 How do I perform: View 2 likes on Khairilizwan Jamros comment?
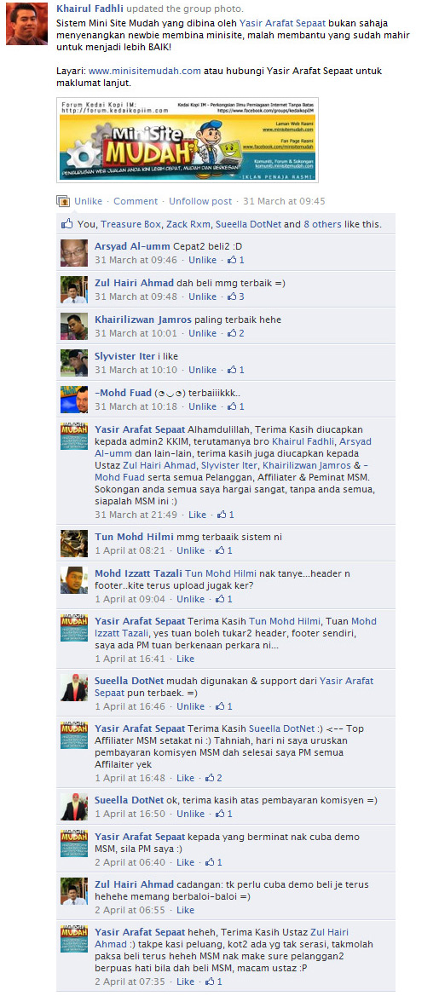click(x=236, y=333)
